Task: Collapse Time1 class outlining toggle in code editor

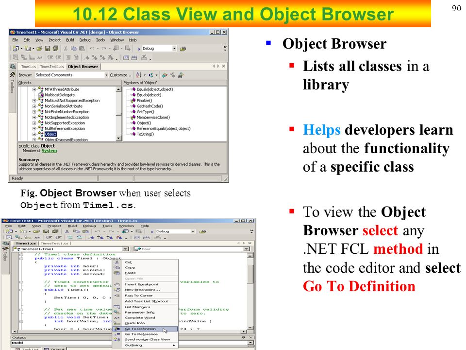Action: pos(21,258)
